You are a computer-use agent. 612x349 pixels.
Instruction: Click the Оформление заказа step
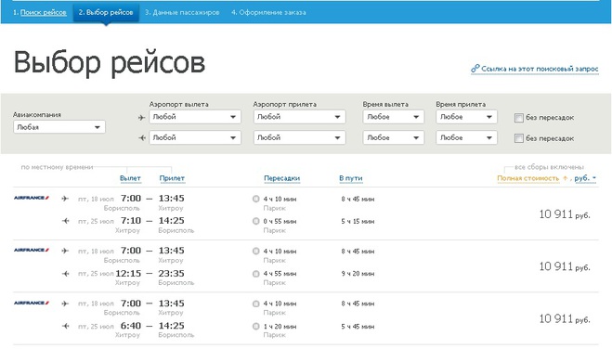coord(268,12)
